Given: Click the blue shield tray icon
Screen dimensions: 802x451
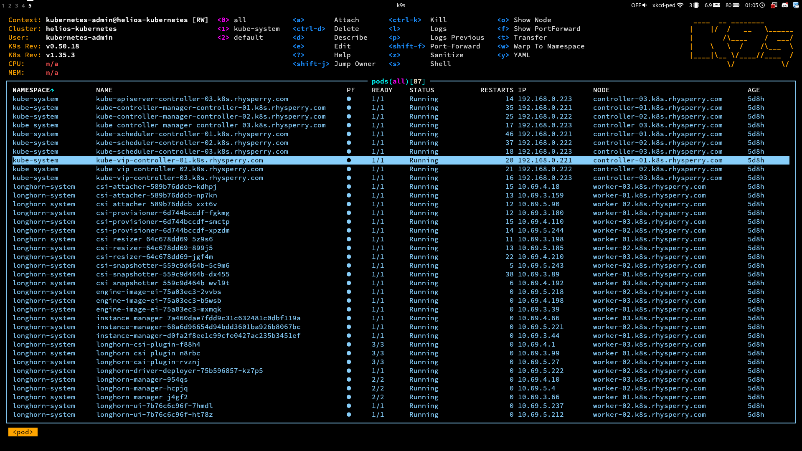Looking at the screenshot, I should pyautogui.click(x=796, y=5).
